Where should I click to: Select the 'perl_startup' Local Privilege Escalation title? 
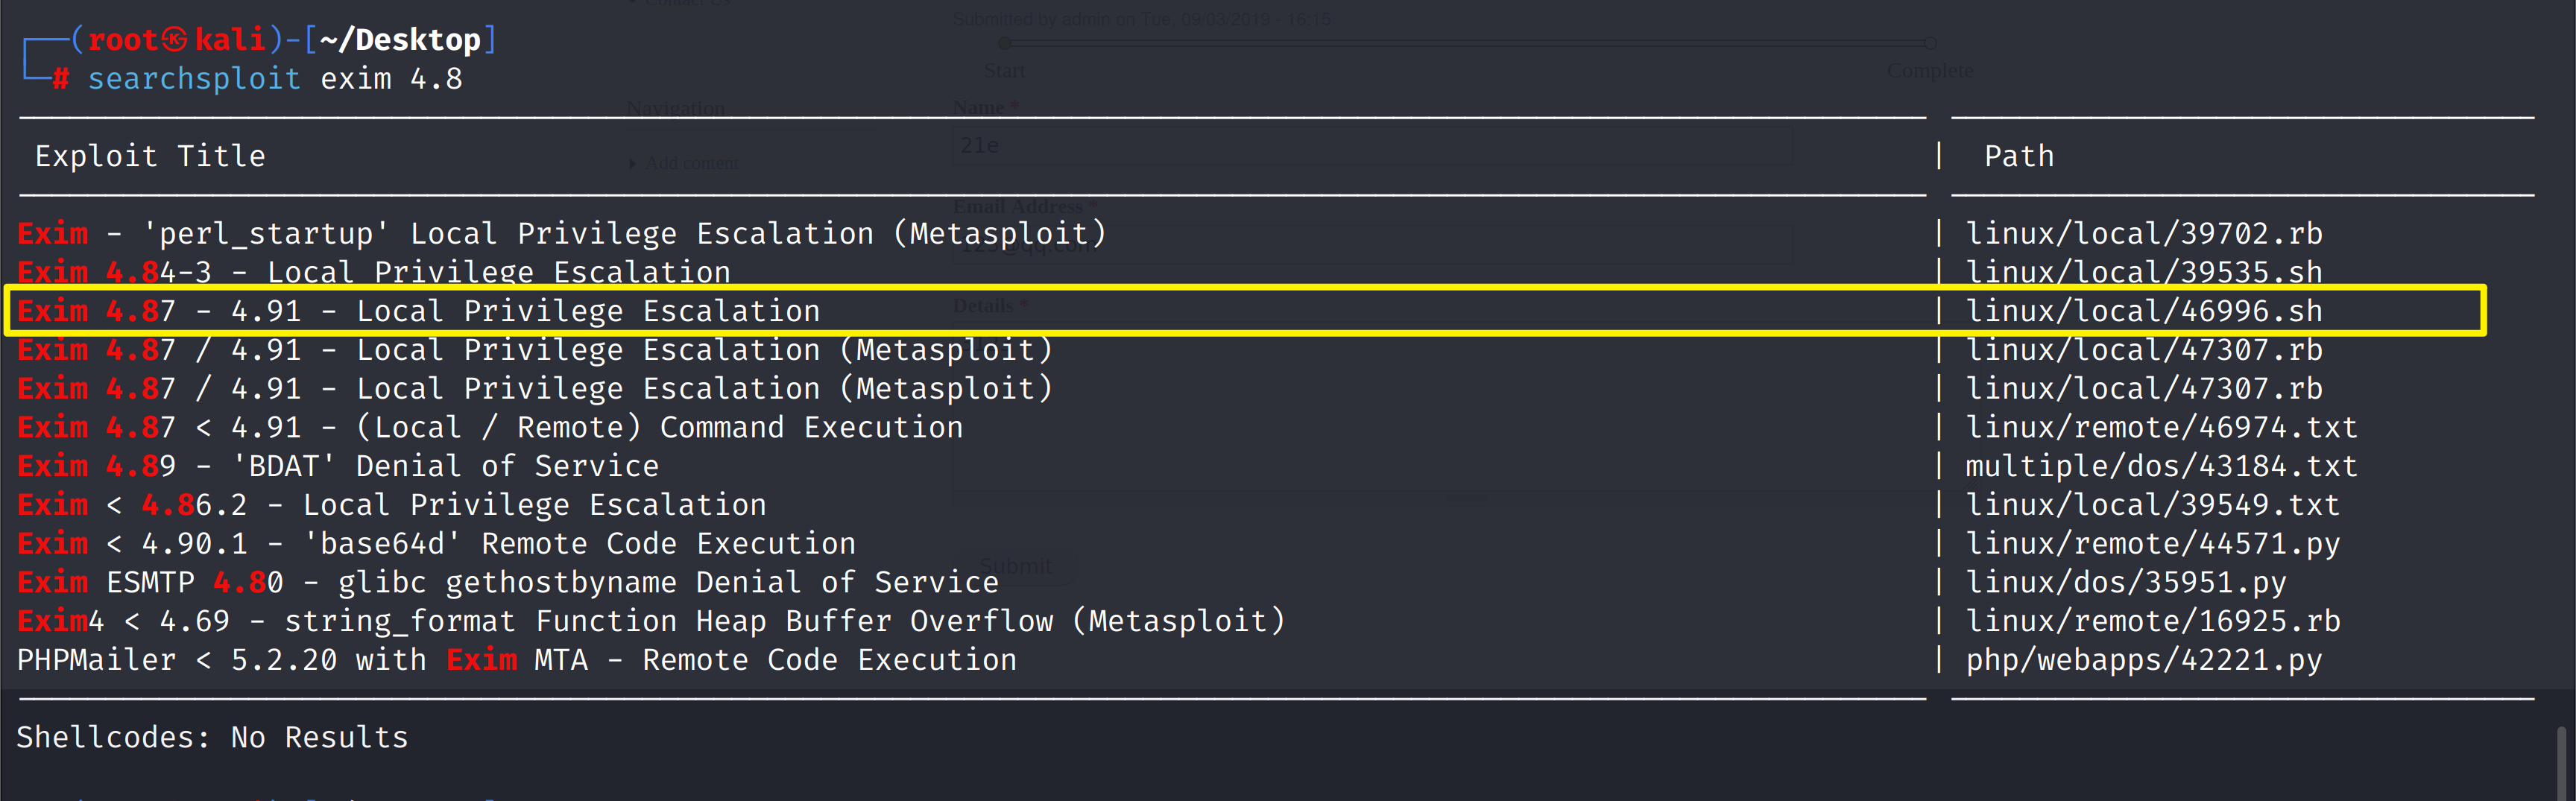pyautogui.click(x=562, y=234)
